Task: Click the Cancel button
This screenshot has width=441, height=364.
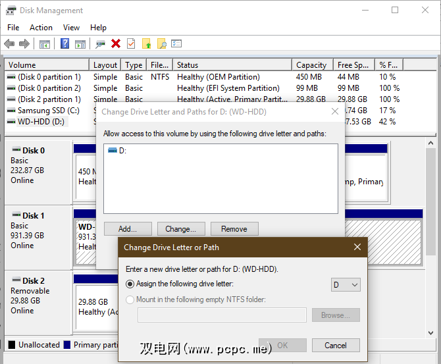Action: tap(336, 345)
